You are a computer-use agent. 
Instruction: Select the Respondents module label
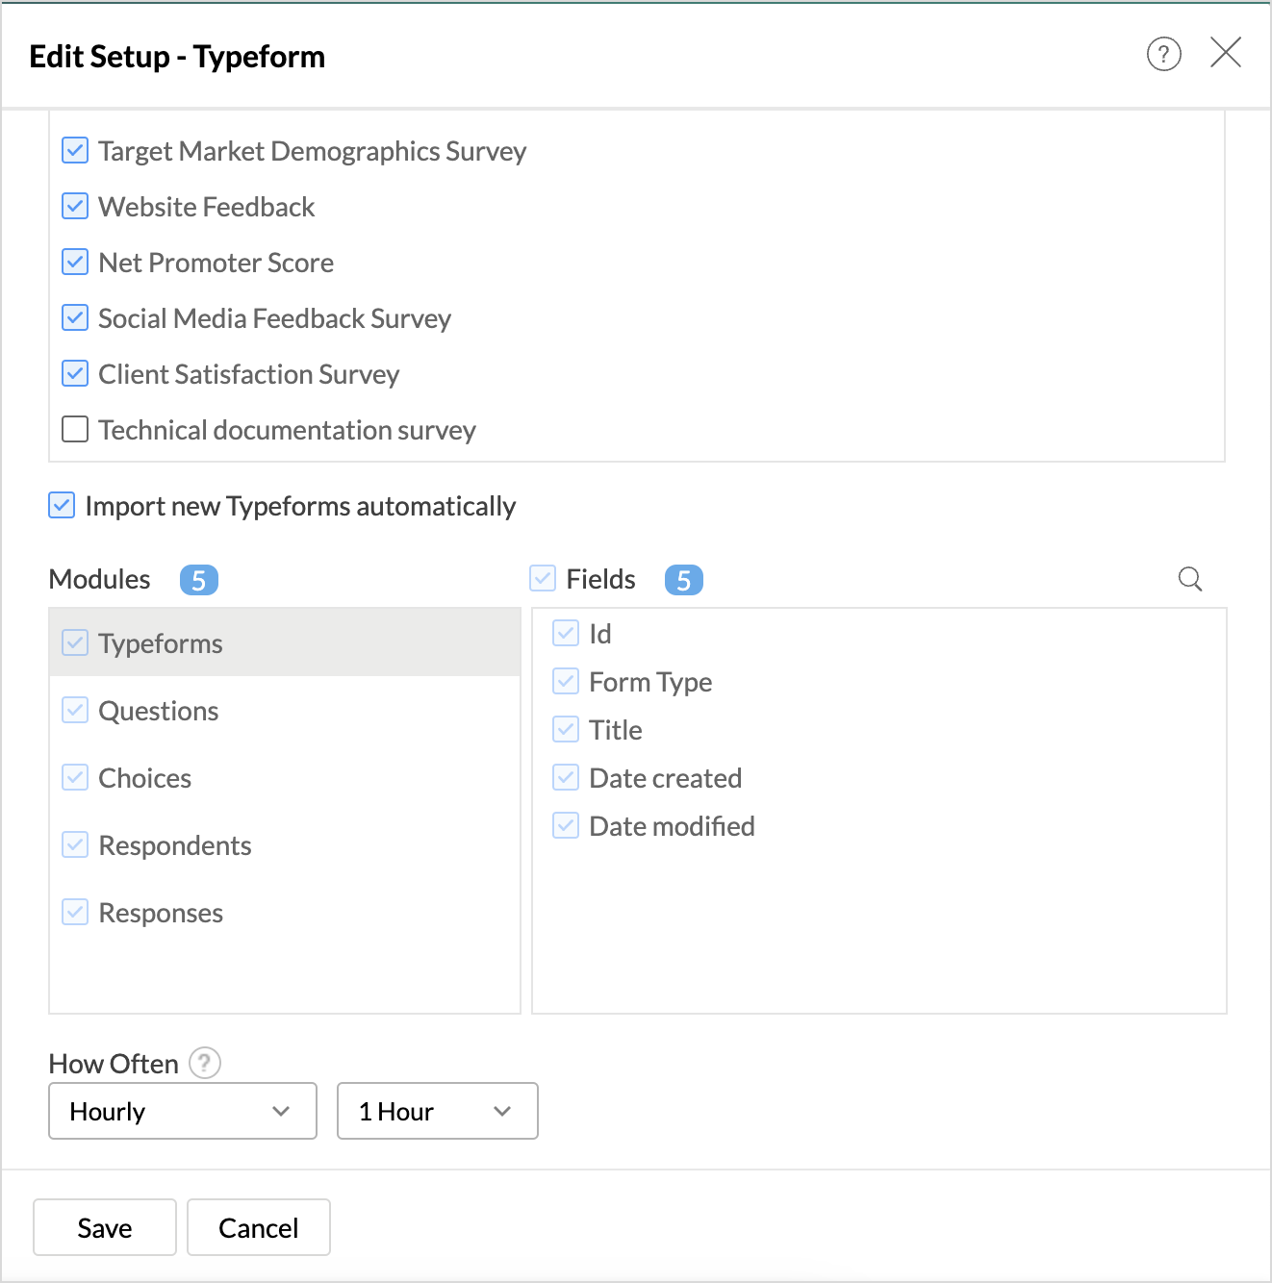[175, 845]
